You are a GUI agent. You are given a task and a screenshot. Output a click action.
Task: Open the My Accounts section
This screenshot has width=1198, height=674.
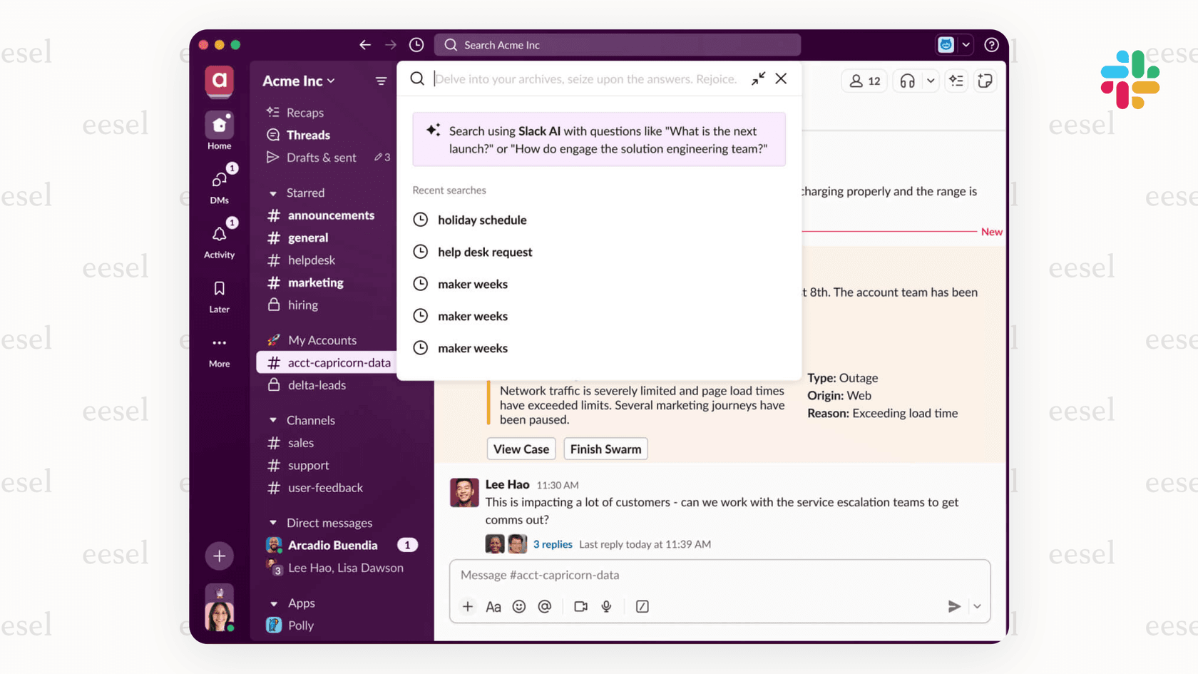(x=312, y=340)
